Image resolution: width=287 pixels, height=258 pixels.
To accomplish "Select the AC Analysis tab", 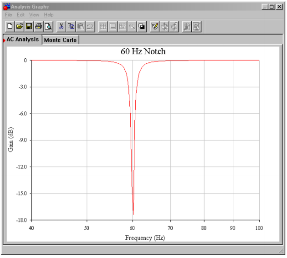I will 23,40.
